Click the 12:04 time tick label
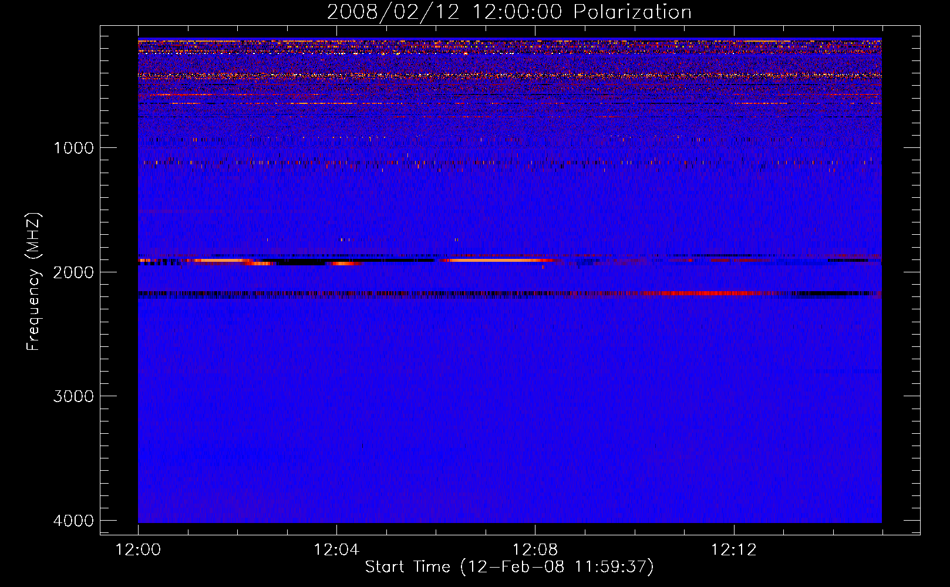 pos(336,550)
